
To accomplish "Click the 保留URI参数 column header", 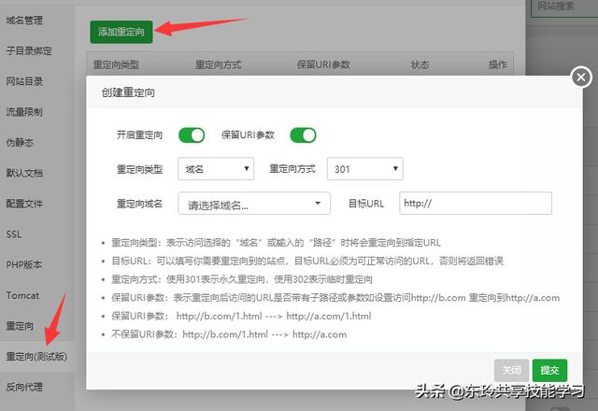I will [323, 64].
